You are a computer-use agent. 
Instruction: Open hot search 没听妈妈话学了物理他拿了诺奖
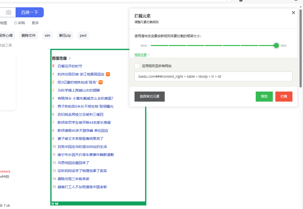(82, 171)
